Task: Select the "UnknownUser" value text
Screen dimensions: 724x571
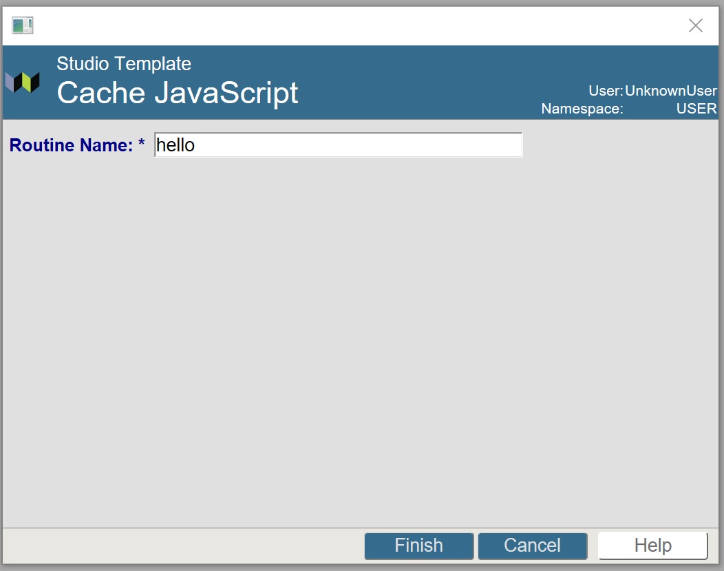Action: tap(670, 91)
